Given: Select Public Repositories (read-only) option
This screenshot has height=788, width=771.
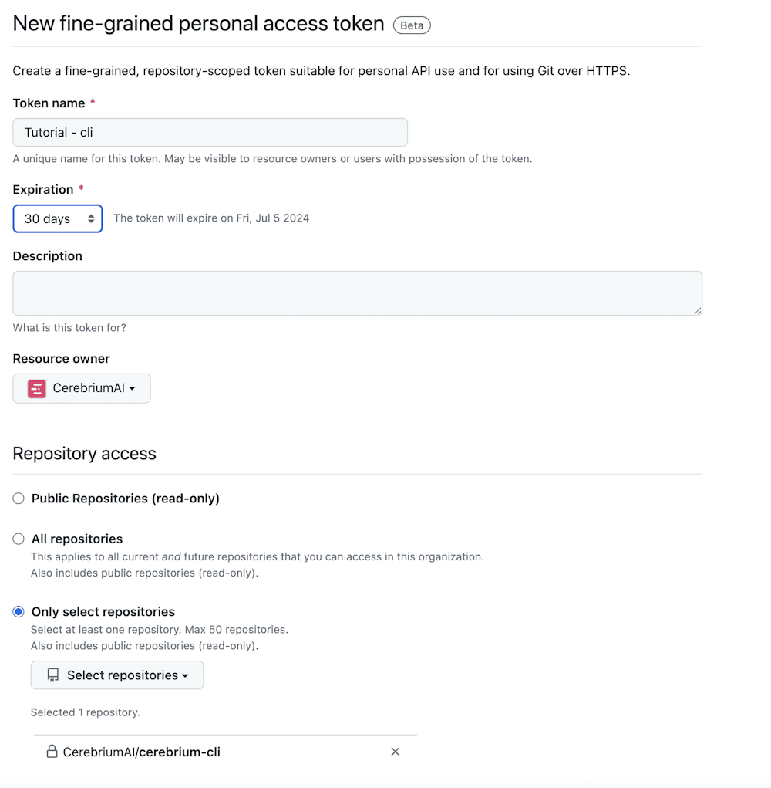Looking at the screenshot, I should tap(19, 499).
